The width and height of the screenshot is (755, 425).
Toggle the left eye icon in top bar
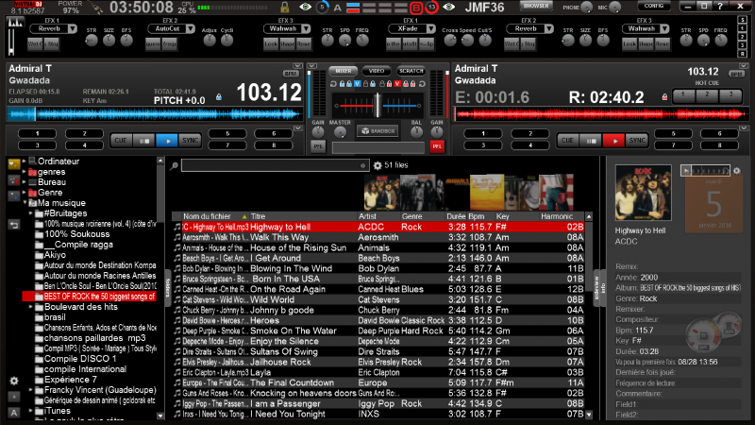[x=305, y=8]
